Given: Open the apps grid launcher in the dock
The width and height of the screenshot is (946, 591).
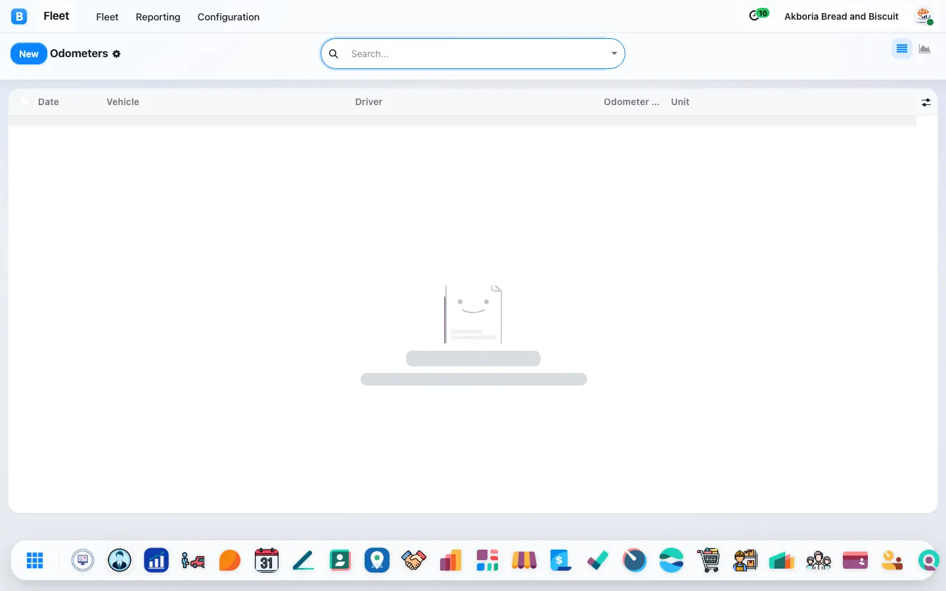Looking at the screenshot, I should click(35, 560).
